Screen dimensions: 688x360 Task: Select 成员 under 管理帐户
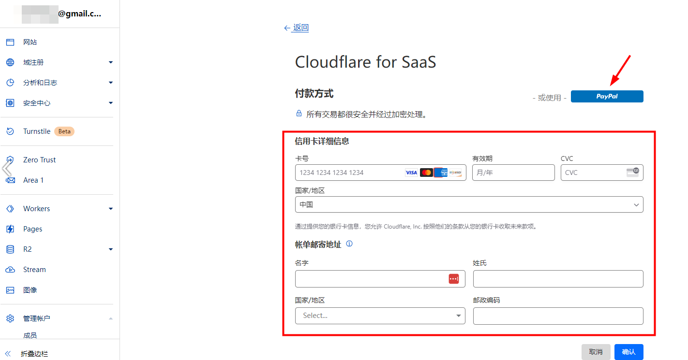(30, 334)
